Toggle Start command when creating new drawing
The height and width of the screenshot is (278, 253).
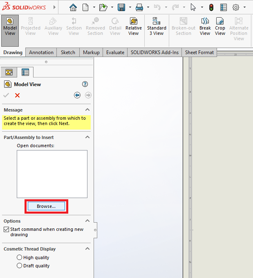click(x=6, y=230)
